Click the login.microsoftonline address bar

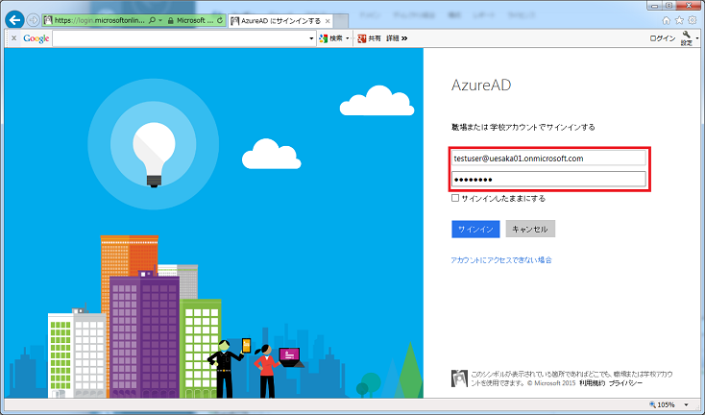point(99,20)
